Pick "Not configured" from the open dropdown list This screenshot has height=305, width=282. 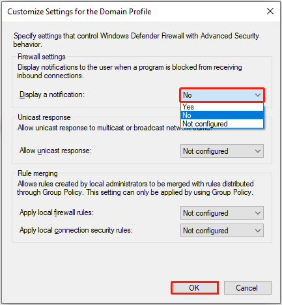[x=222, y=124]
